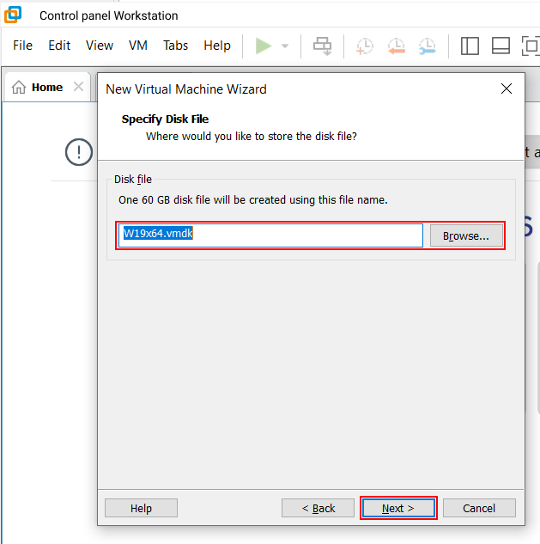Click the Browse... button
This screenshot has height=544, width=540.
pos(466,235)
